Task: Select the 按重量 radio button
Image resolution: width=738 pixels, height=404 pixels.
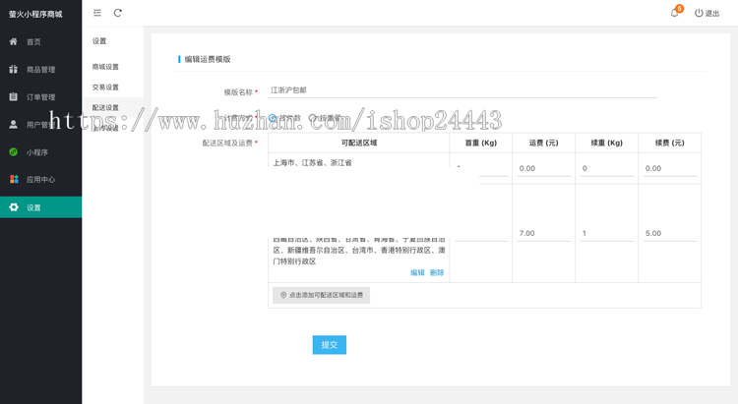Action: click(313, 118)
